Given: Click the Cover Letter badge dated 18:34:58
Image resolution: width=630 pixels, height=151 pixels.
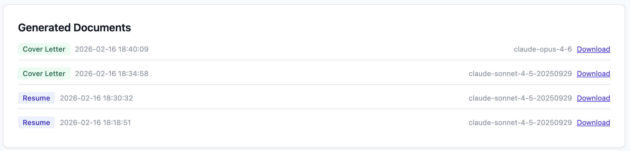Looking at the screenshot, I should point(44,74).
